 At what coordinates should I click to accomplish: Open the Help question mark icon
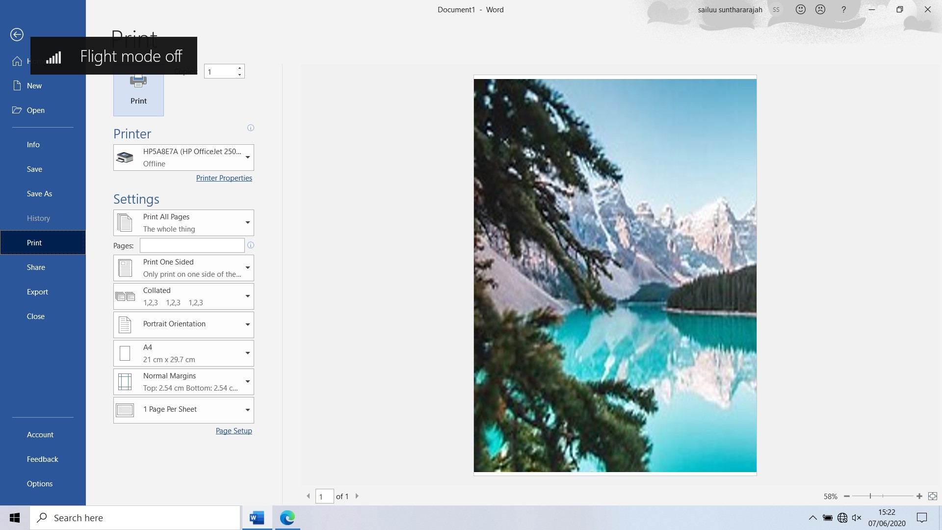pos(843,9)
